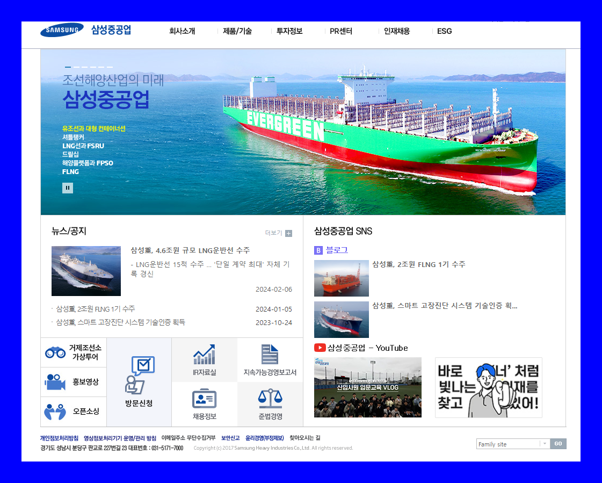
Task: Open 윤리경영(부정제보) footer link
Action: [265, 438]
